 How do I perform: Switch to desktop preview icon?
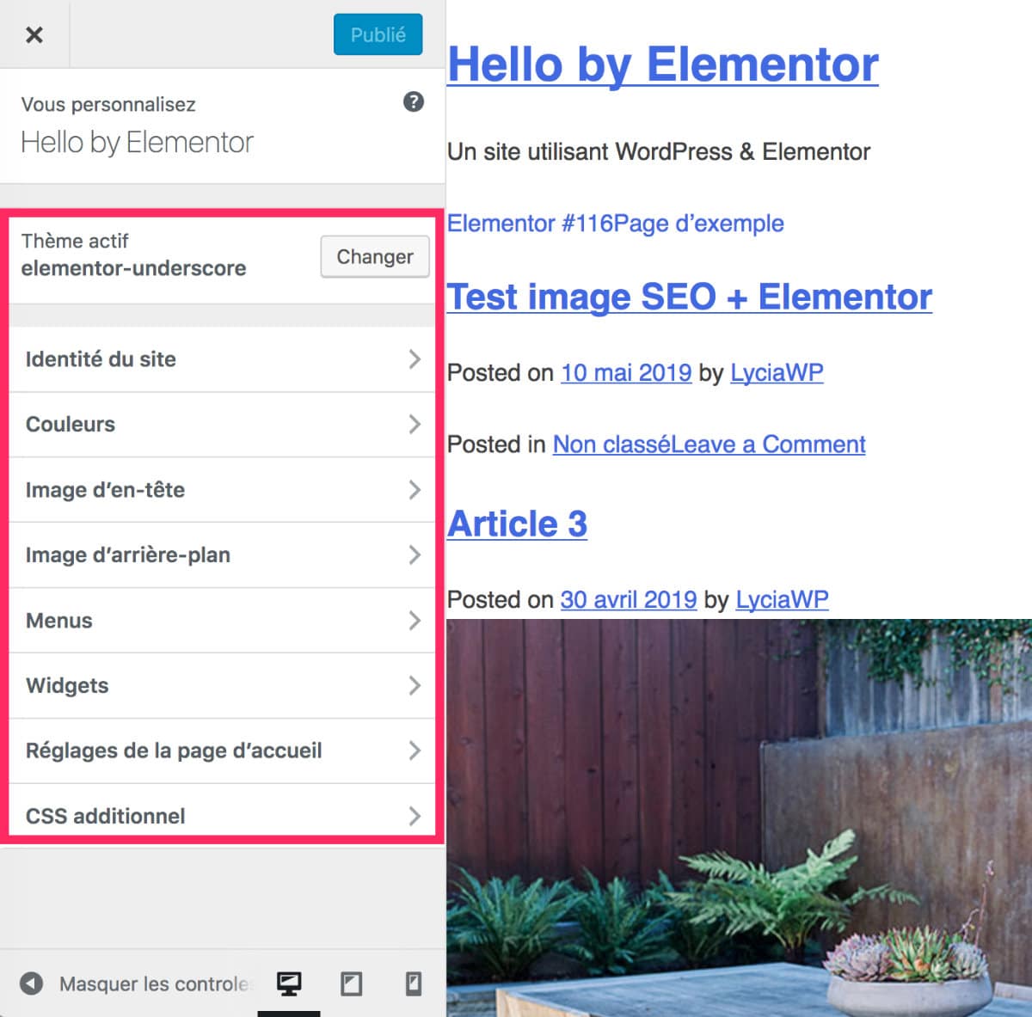click(x=289, y=983)
